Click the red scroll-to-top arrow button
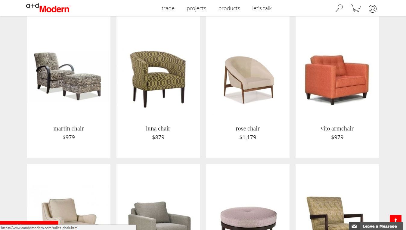This screenshot has width=406, height=230. (x=395, y=219)
